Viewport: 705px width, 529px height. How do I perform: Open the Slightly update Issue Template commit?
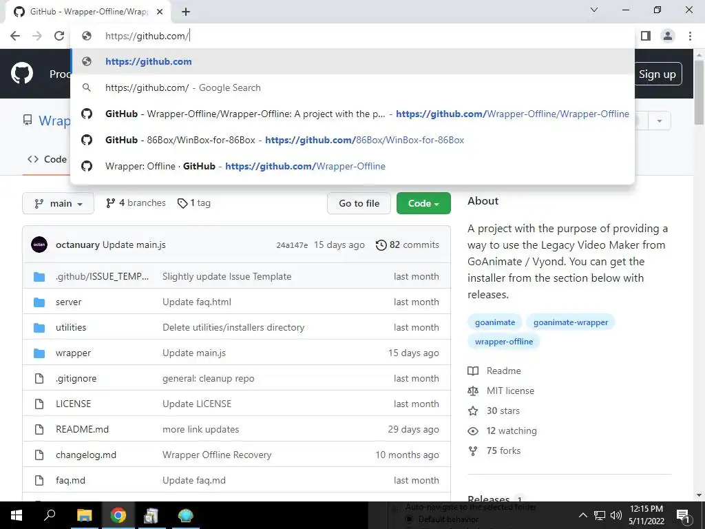pos(227,276)
